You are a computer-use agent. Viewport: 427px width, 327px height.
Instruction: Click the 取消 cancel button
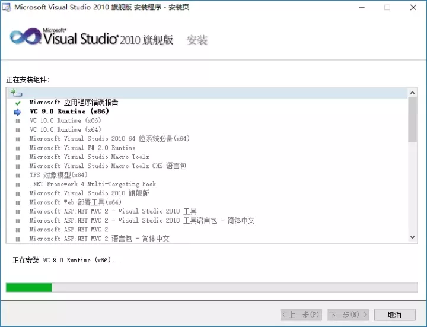[394, 315]
